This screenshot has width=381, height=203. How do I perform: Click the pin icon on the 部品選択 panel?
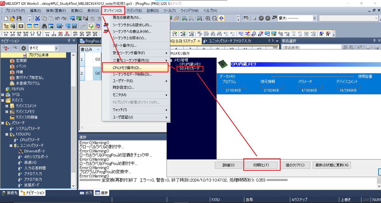[374, 40]
